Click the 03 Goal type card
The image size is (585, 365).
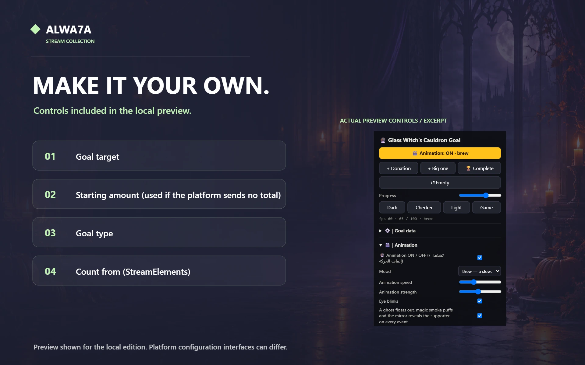point(159,232)
